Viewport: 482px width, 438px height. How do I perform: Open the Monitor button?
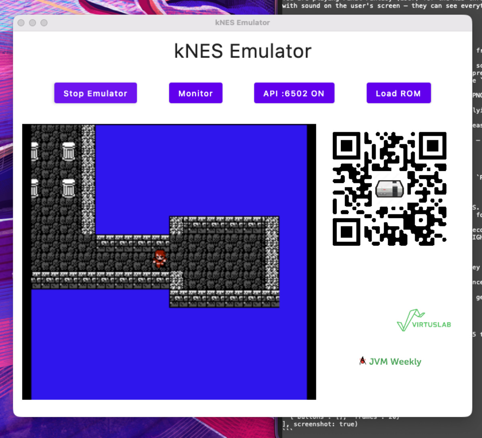[195, 93]
